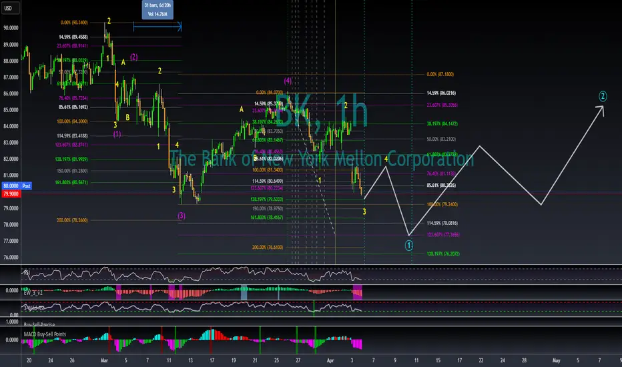The image size is (622, 367).
Task: Click 85.0000 on the price axis
Action: [11, 110]
